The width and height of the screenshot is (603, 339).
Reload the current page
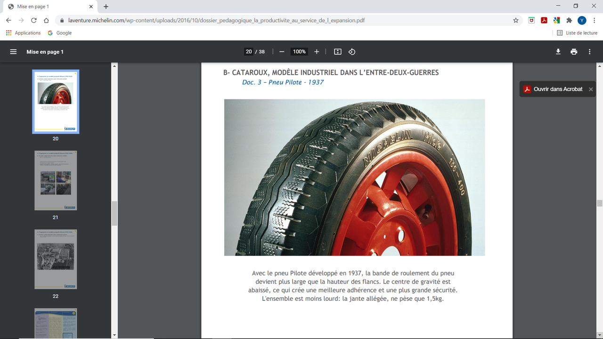(34, 20)
